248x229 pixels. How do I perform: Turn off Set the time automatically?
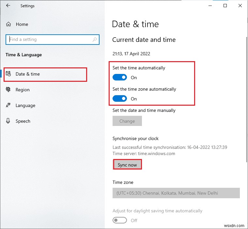(x=120, y=78)
